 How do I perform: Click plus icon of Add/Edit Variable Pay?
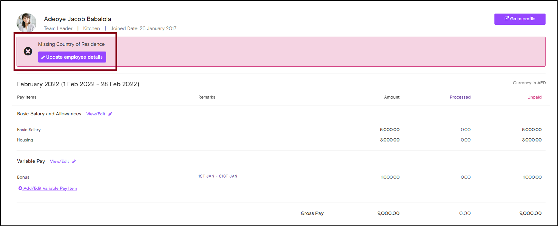pos(20,188)
